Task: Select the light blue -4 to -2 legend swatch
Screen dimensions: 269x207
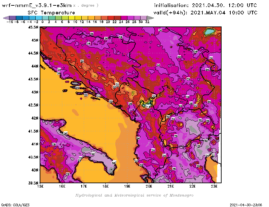Action: (x=32, y=18)
